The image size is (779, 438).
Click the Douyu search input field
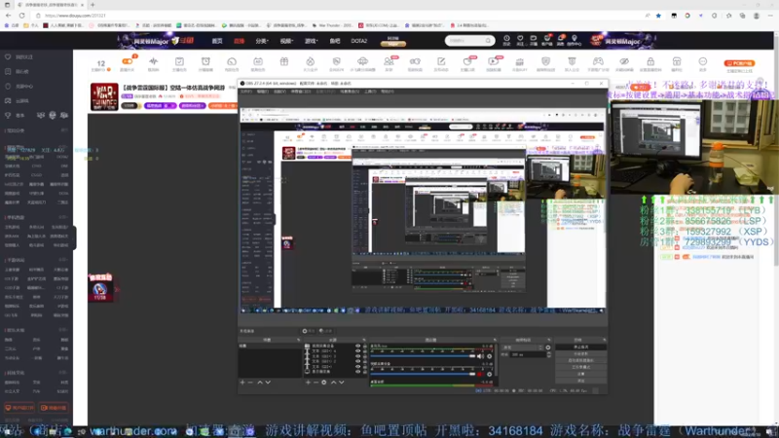pyautogui.click(x=464, y=41)
